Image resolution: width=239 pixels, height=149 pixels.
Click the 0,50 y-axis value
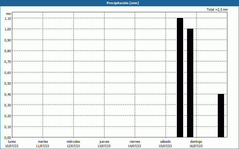coord(8,83)
